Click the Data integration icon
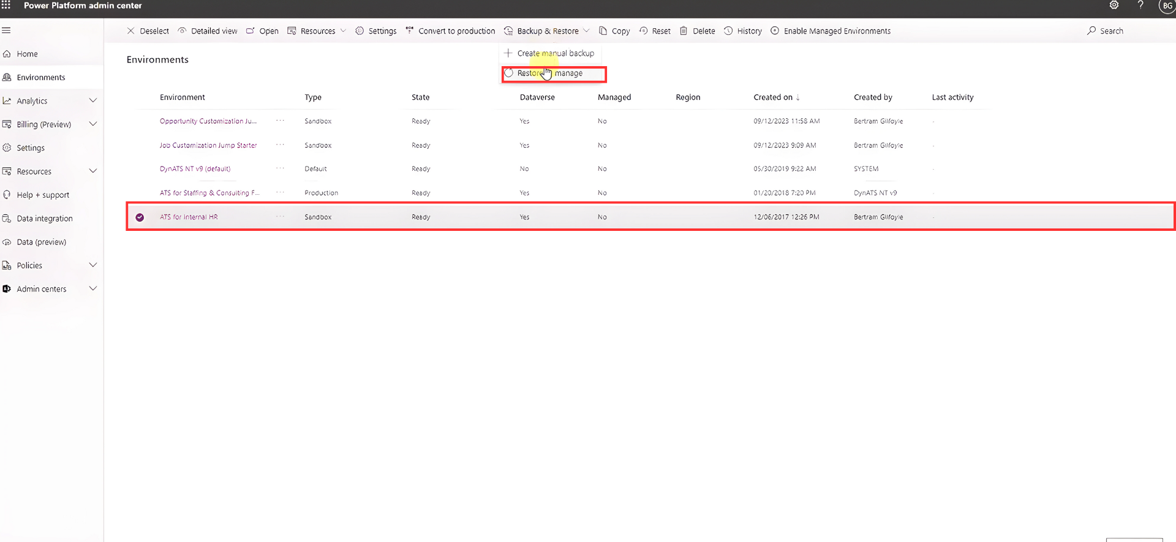Viewport: 1176px width, 542px height. coord(7,219)
